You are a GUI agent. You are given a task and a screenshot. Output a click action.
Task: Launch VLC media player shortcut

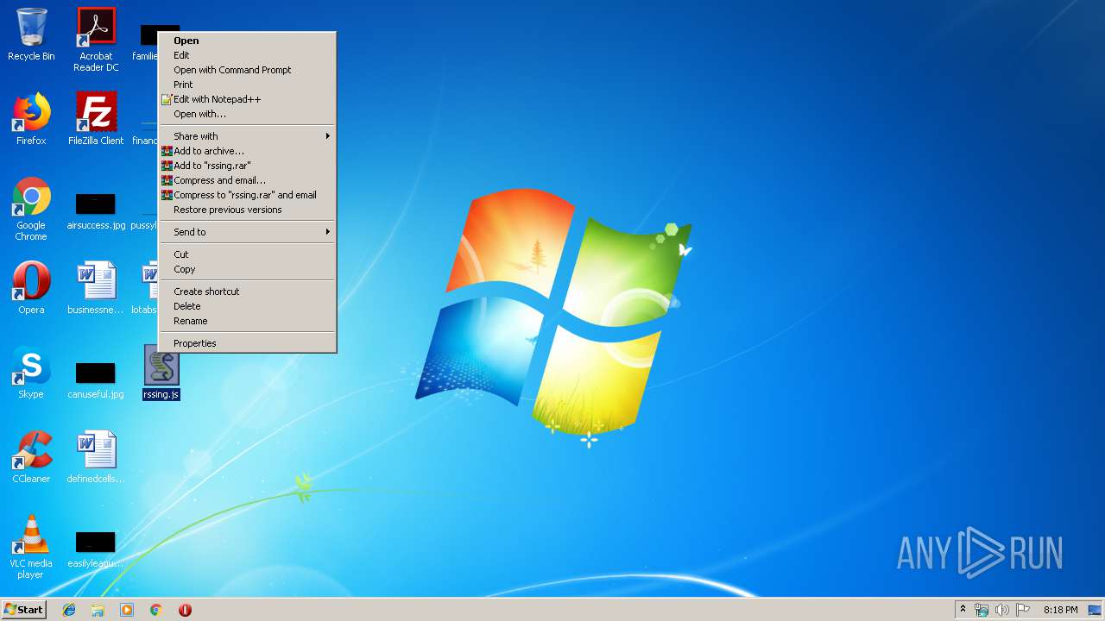pos(31,547)
